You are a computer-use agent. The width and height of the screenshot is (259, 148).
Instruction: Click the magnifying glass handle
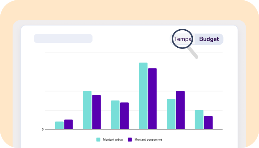pos(194,54)
